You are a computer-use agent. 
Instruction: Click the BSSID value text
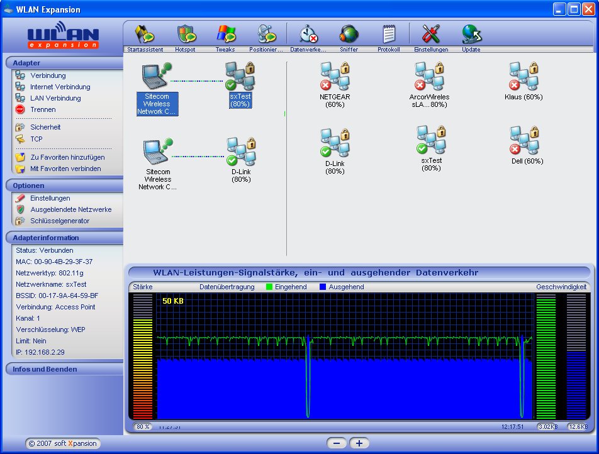coord(69,296)
